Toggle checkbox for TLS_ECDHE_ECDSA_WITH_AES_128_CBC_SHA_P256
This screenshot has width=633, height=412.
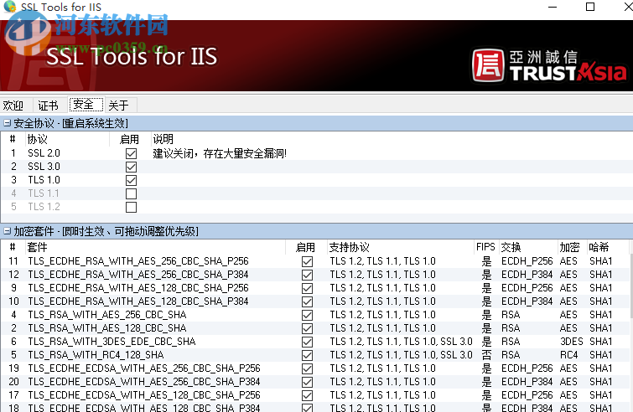307,395
